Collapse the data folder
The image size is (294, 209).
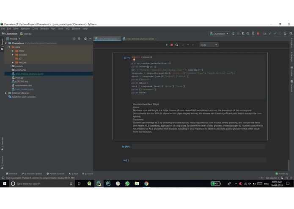coord(9,47)
